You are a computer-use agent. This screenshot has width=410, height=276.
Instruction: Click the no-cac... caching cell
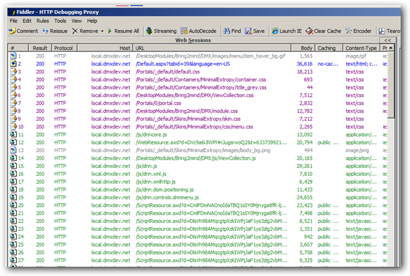[328, 64]
